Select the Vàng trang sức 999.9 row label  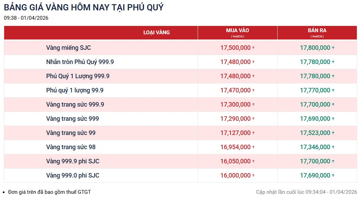pos(75,105)
